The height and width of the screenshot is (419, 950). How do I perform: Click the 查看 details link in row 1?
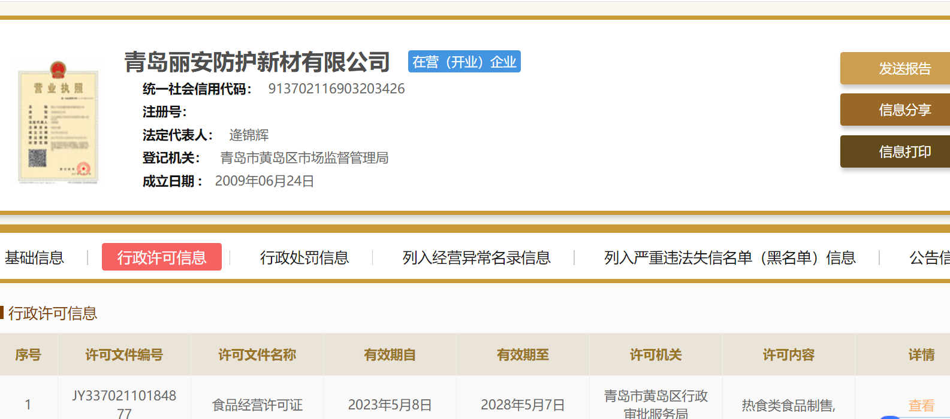(x=921, y=405)
